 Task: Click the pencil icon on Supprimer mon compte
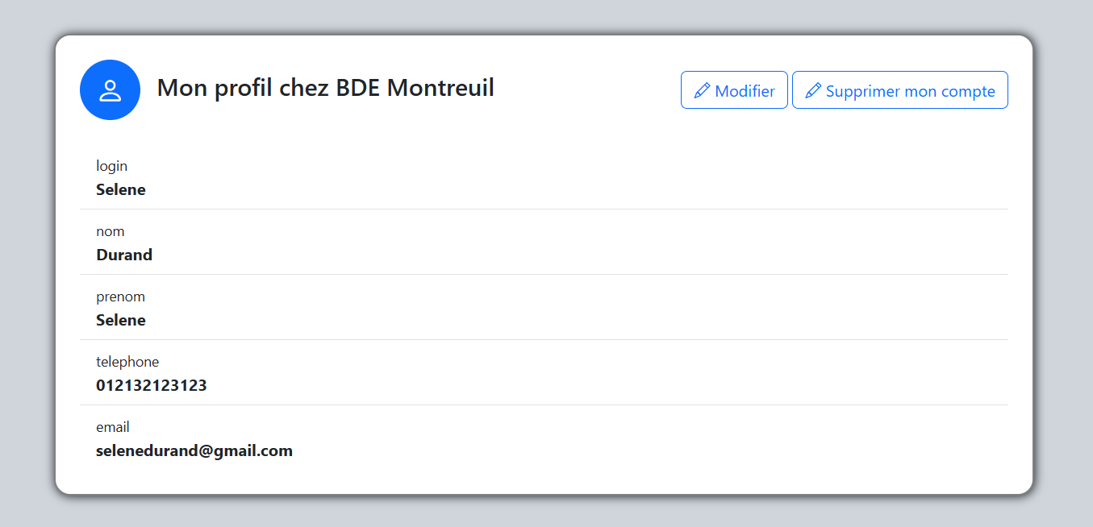[x=813, y=90]
